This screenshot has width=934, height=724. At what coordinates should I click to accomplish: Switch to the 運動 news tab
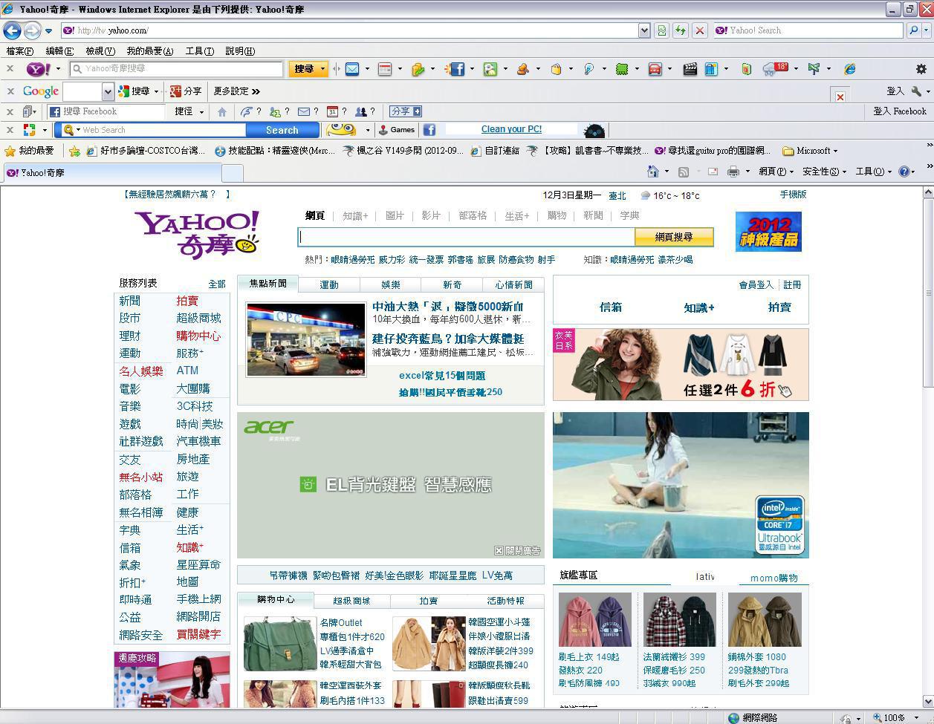tap(328, 284)
